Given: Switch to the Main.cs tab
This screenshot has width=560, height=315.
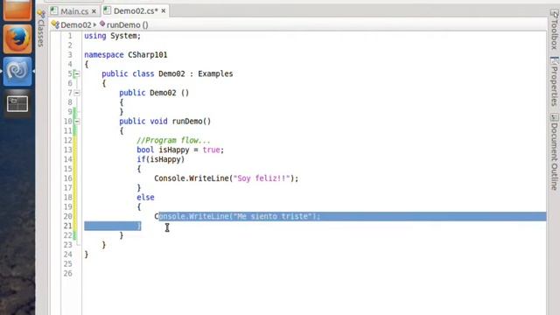Looking at the screenshot, I should tap(74, 11).
